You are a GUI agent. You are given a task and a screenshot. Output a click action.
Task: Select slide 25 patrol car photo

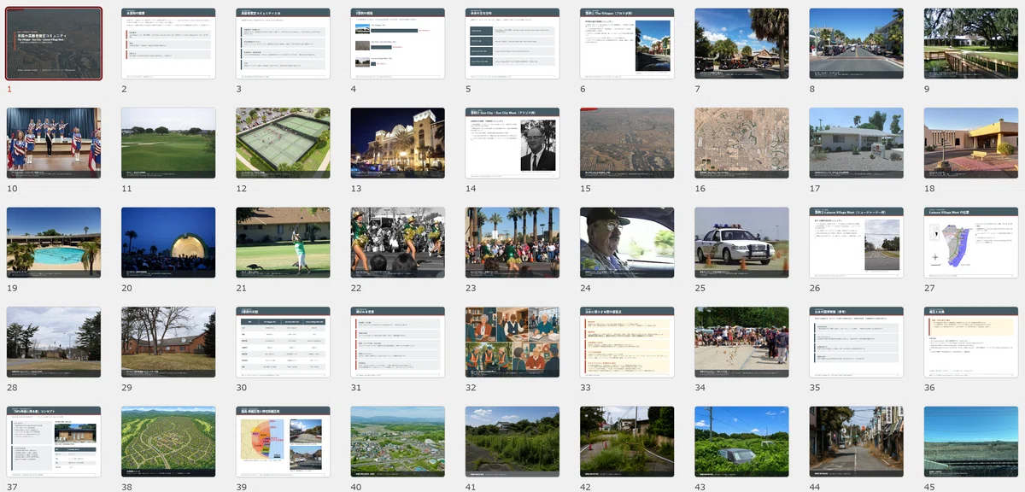coord(741,243)
